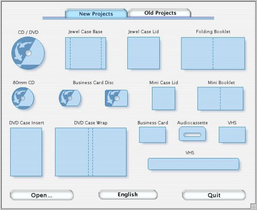Select the Mini Case Lid template
This screenshot has width=257, height=210.
[163, 98]
